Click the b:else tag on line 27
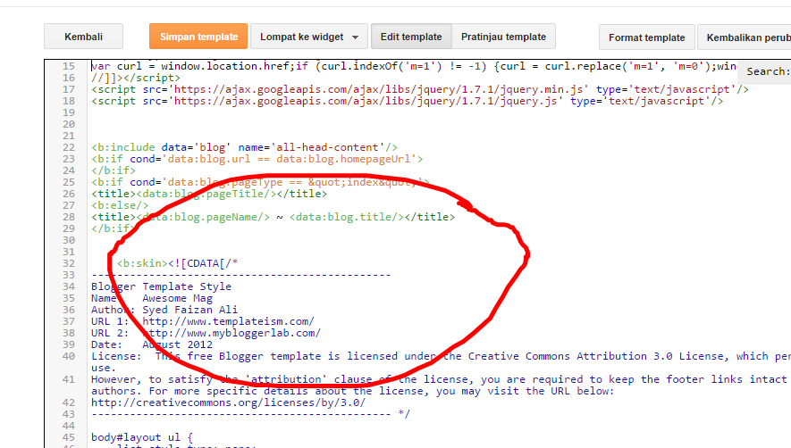The image size is (791, 448). [x=120, y=205]
